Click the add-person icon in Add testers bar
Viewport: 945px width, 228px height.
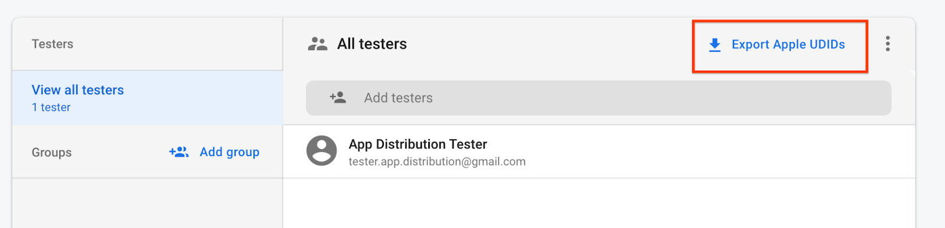[x=338, y=98]
